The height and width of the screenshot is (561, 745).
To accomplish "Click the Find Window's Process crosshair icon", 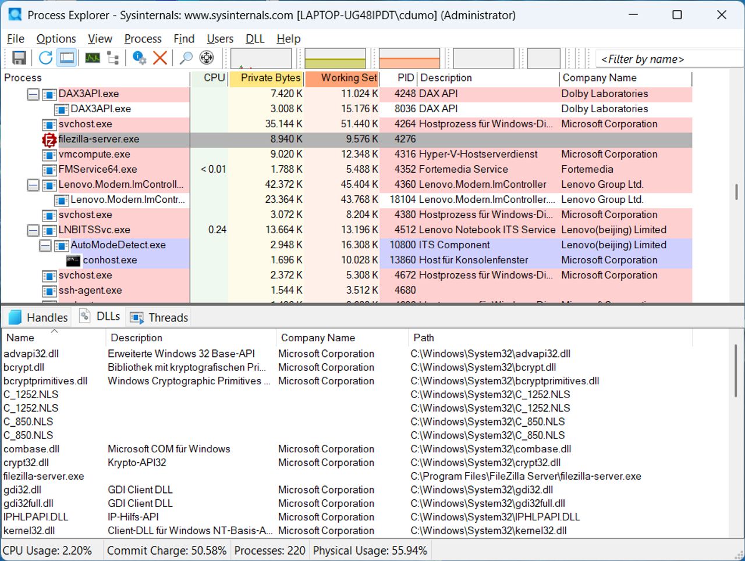I will [x=207, y=58].
